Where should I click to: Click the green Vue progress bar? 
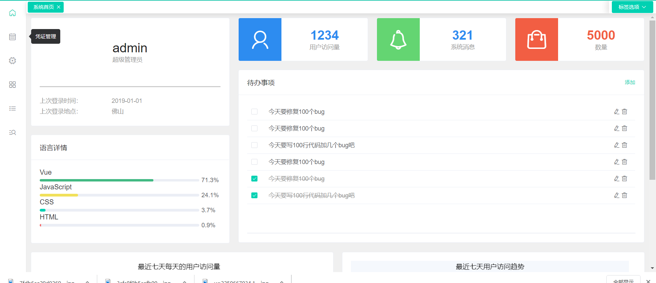click(x=97, y=180)
